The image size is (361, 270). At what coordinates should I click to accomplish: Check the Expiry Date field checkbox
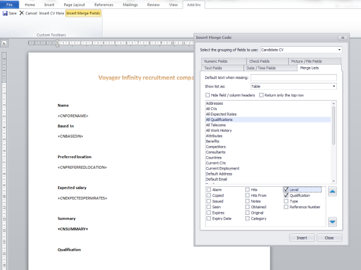click(x=209, y=219)
